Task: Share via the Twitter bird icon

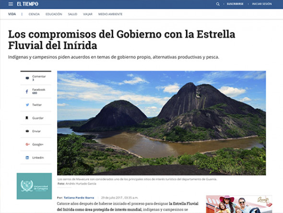Action: click(x=27, y=105)
